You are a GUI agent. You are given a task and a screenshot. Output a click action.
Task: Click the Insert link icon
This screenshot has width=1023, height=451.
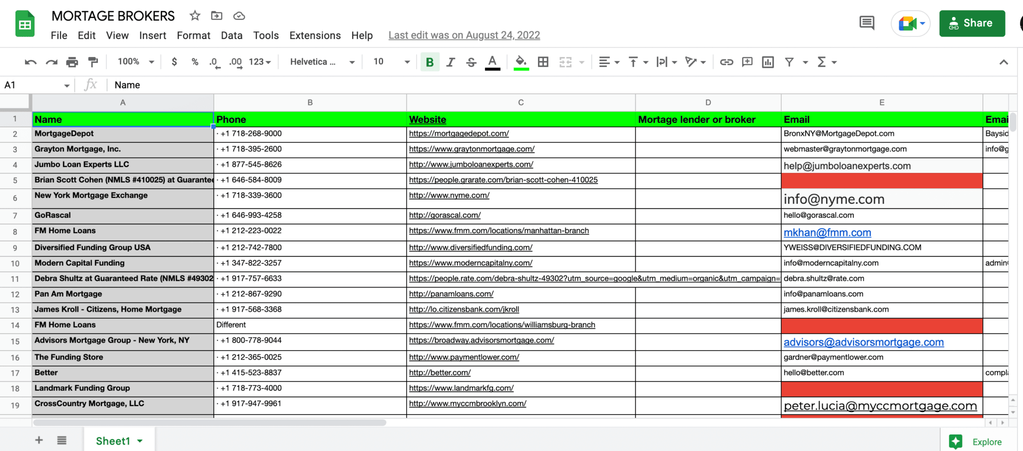tap(726, 62)
